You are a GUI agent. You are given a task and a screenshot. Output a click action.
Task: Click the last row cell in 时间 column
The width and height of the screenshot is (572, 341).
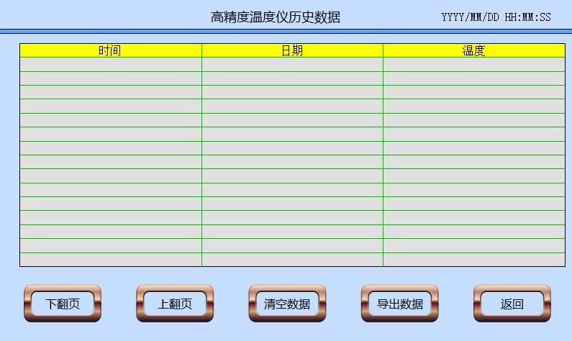point(110,260)
